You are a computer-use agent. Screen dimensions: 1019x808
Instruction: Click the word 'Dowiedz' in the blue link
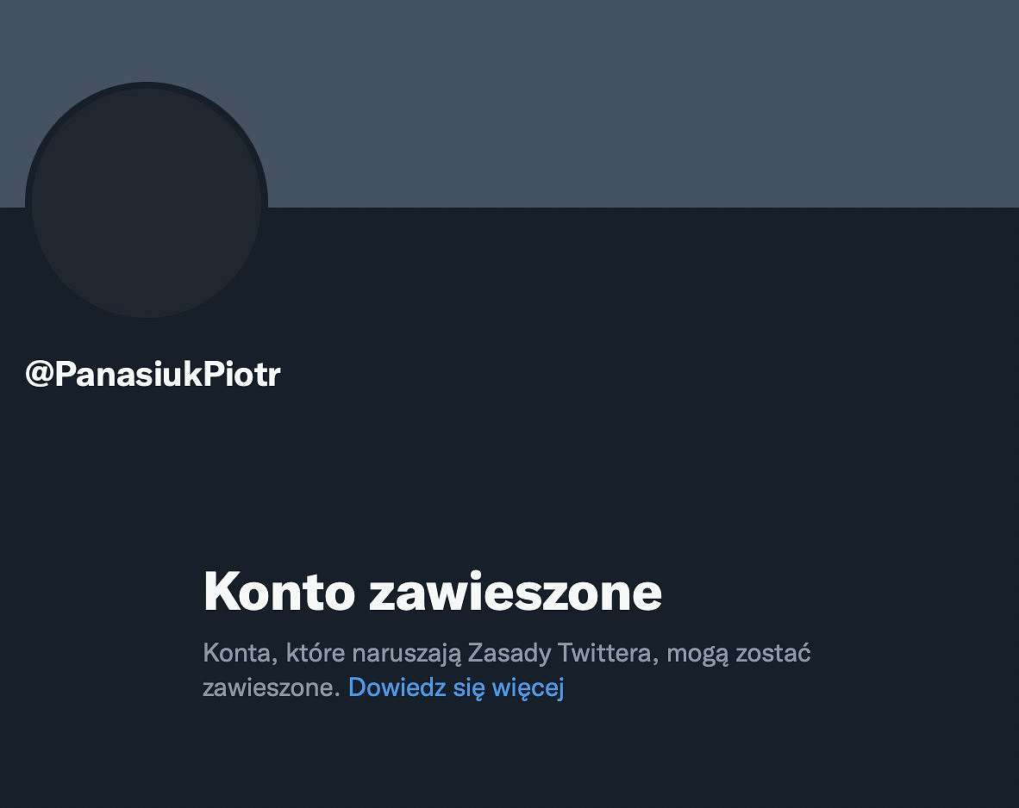point(397,687)
